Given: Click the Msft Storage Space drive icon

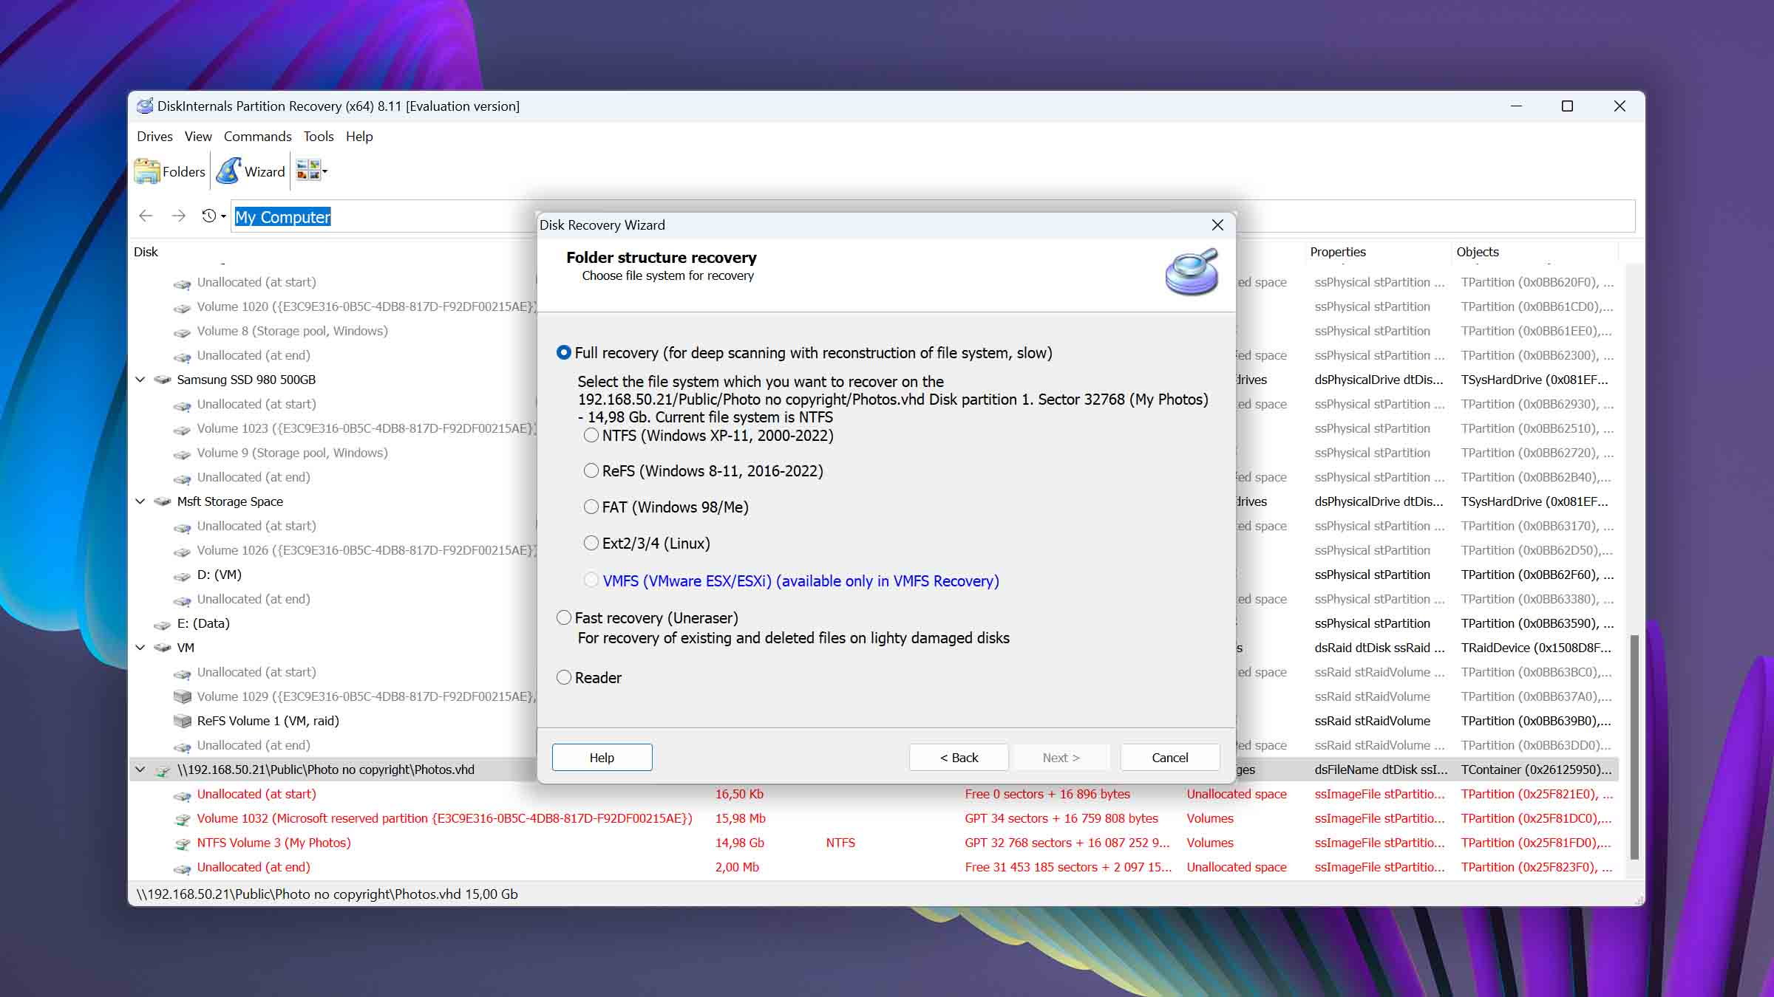Looking at the screenshot, I should click(x=162, y=501).
